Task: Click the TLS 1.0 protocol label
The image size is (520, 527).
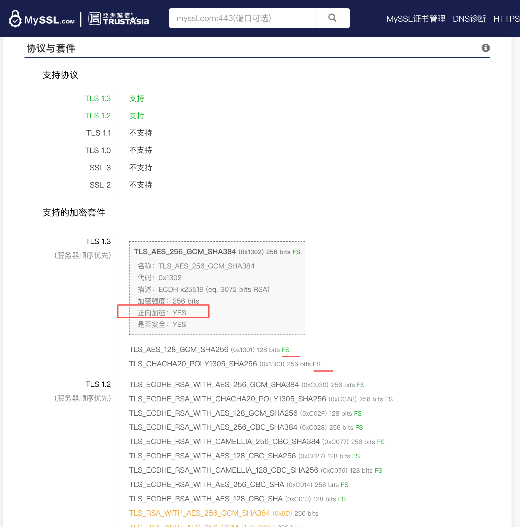Action: click(x=98, y=150)
